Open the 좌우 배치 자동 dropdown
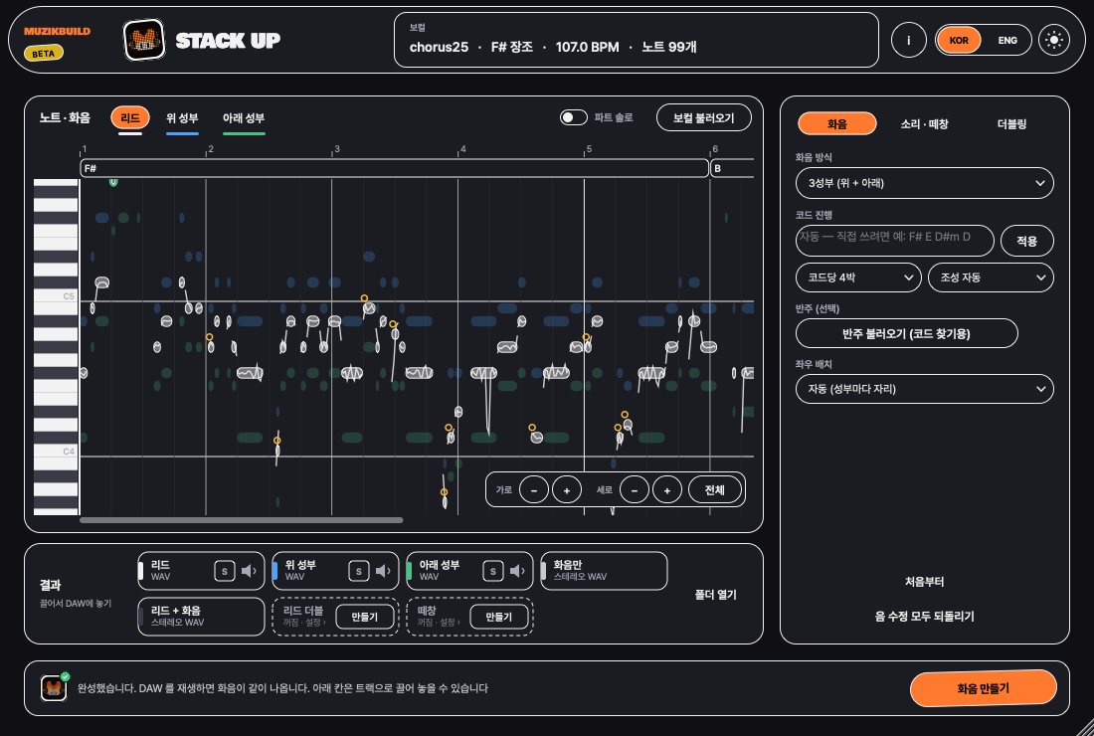 coord(925,389)
